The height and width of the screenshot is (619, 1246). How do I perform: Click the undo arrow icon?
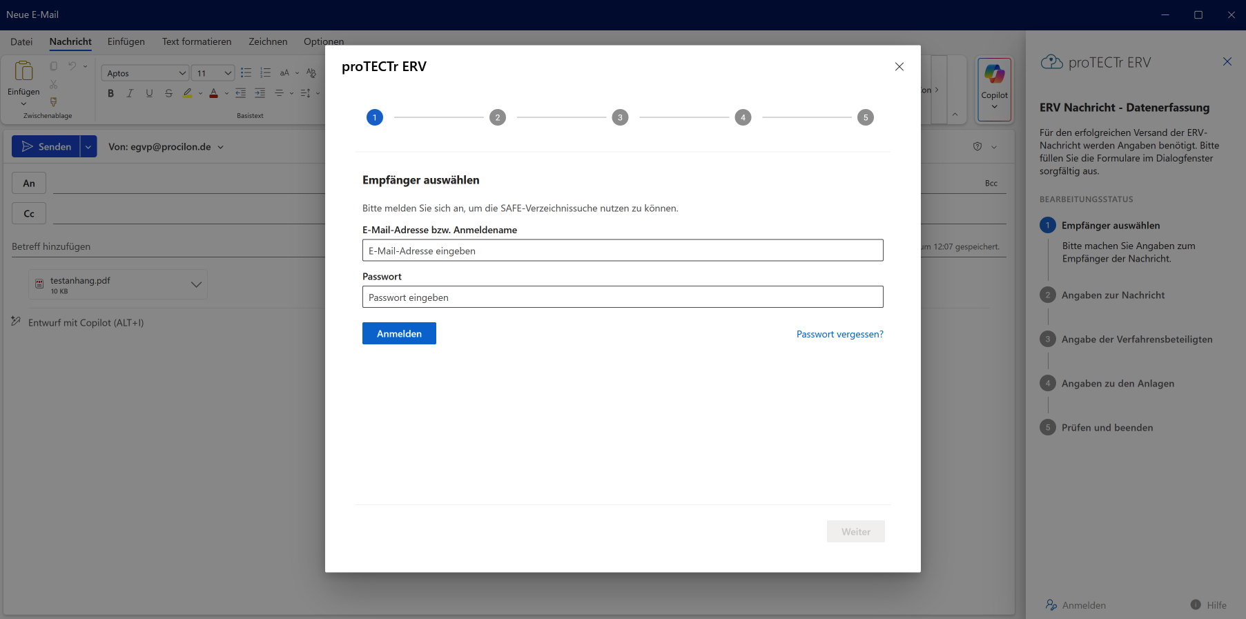72,66
